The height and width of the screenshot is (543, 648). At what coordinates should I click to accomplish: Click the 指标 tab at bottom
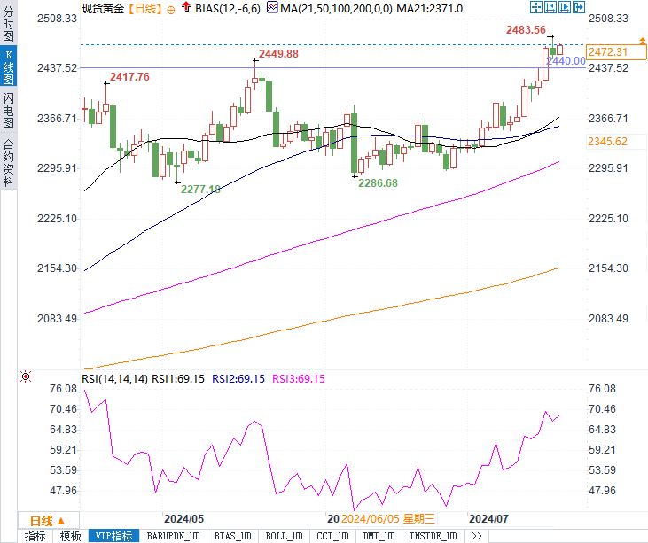coord(35,536)
